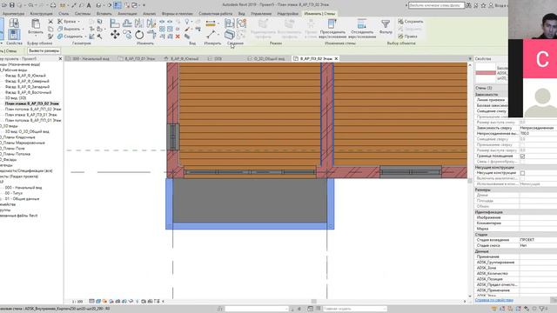The width and height of the screenshot is (557, 313).
Task: Click the Aligned Dimension icon
Action: (211, 23)
